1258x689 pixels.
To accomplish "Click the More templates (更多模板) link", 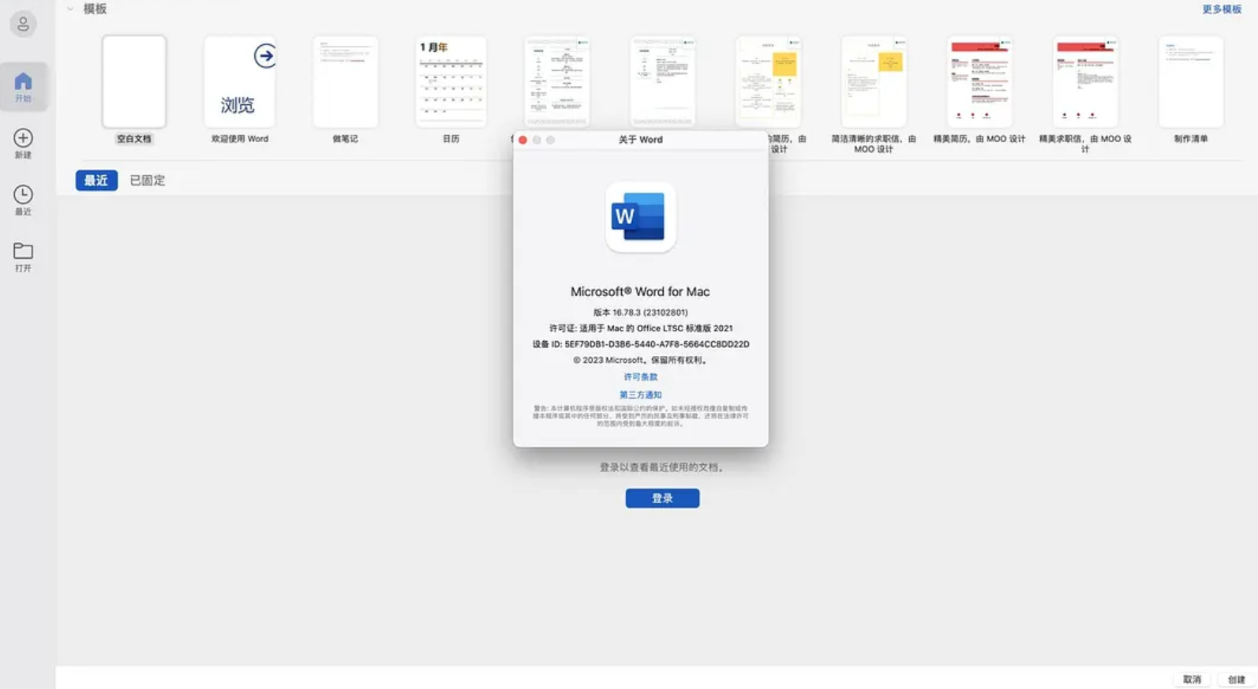I will pyautogui.click(x=1221, y=9).
